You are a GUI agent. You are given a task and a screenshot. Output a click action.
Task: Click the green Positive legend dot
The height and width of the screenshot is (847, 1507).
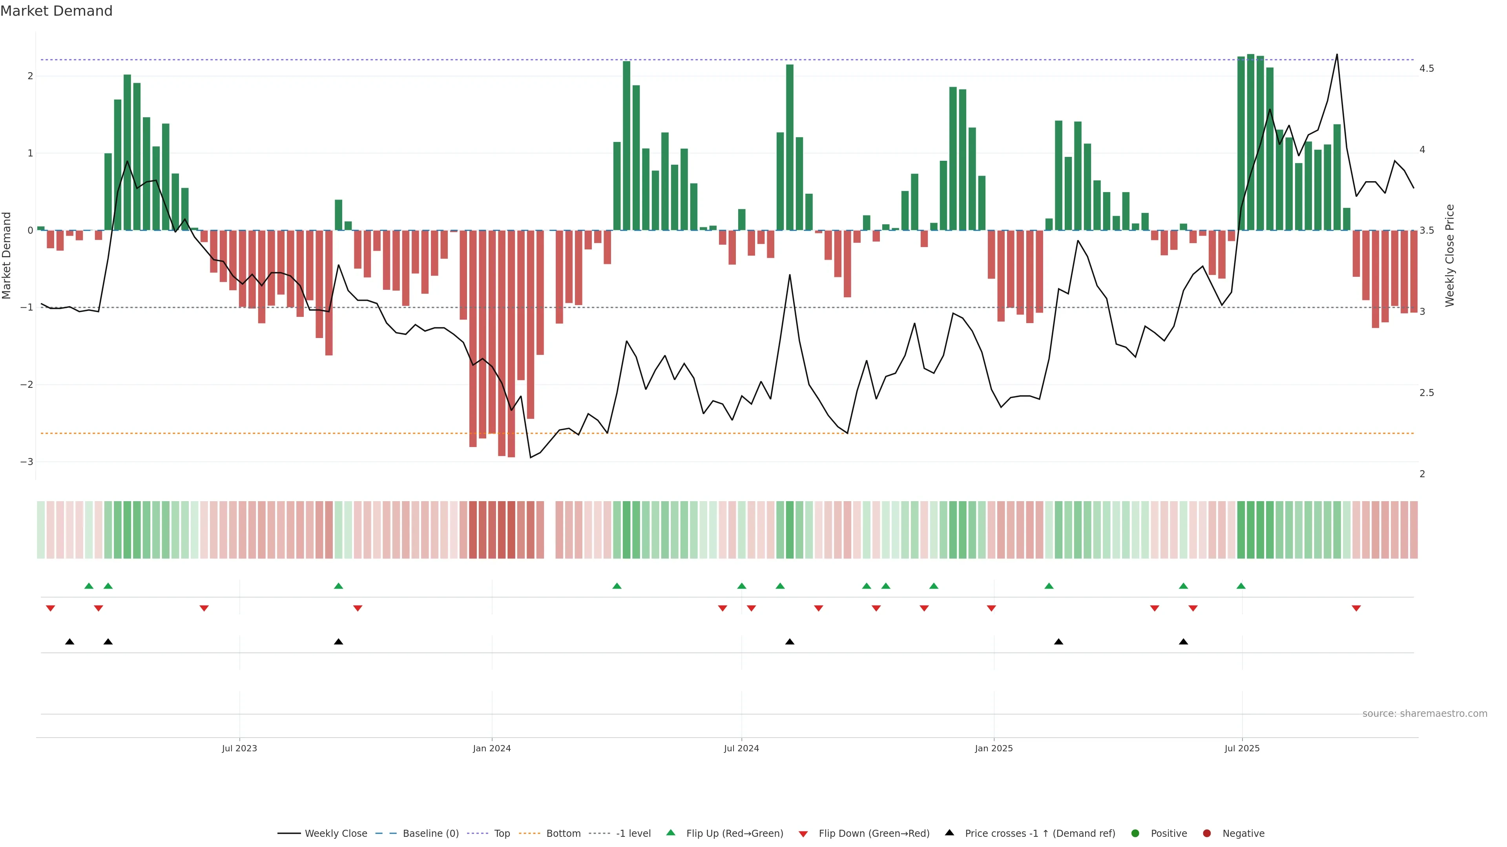[x=1135, y=834]
